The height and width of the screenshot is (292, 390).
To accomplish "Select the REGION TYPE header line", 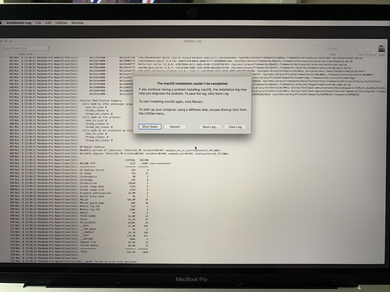I will 90,163.
